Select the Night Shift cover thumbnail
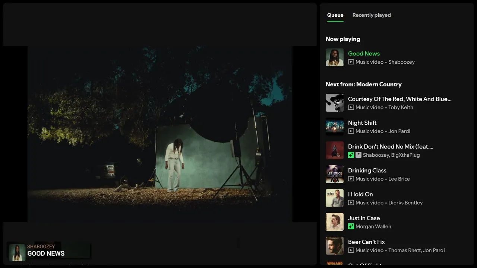477x268 pixels. click(335, 127)
